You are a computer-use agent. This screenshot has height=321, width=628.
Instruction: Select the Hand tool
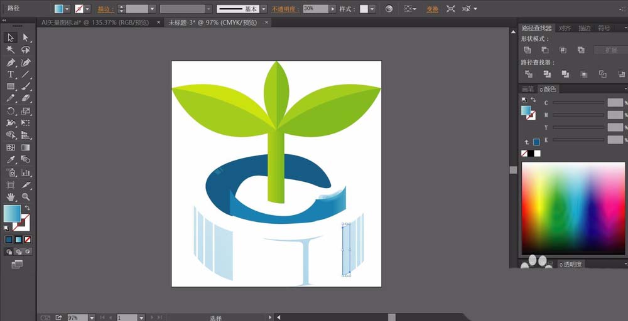11,197
